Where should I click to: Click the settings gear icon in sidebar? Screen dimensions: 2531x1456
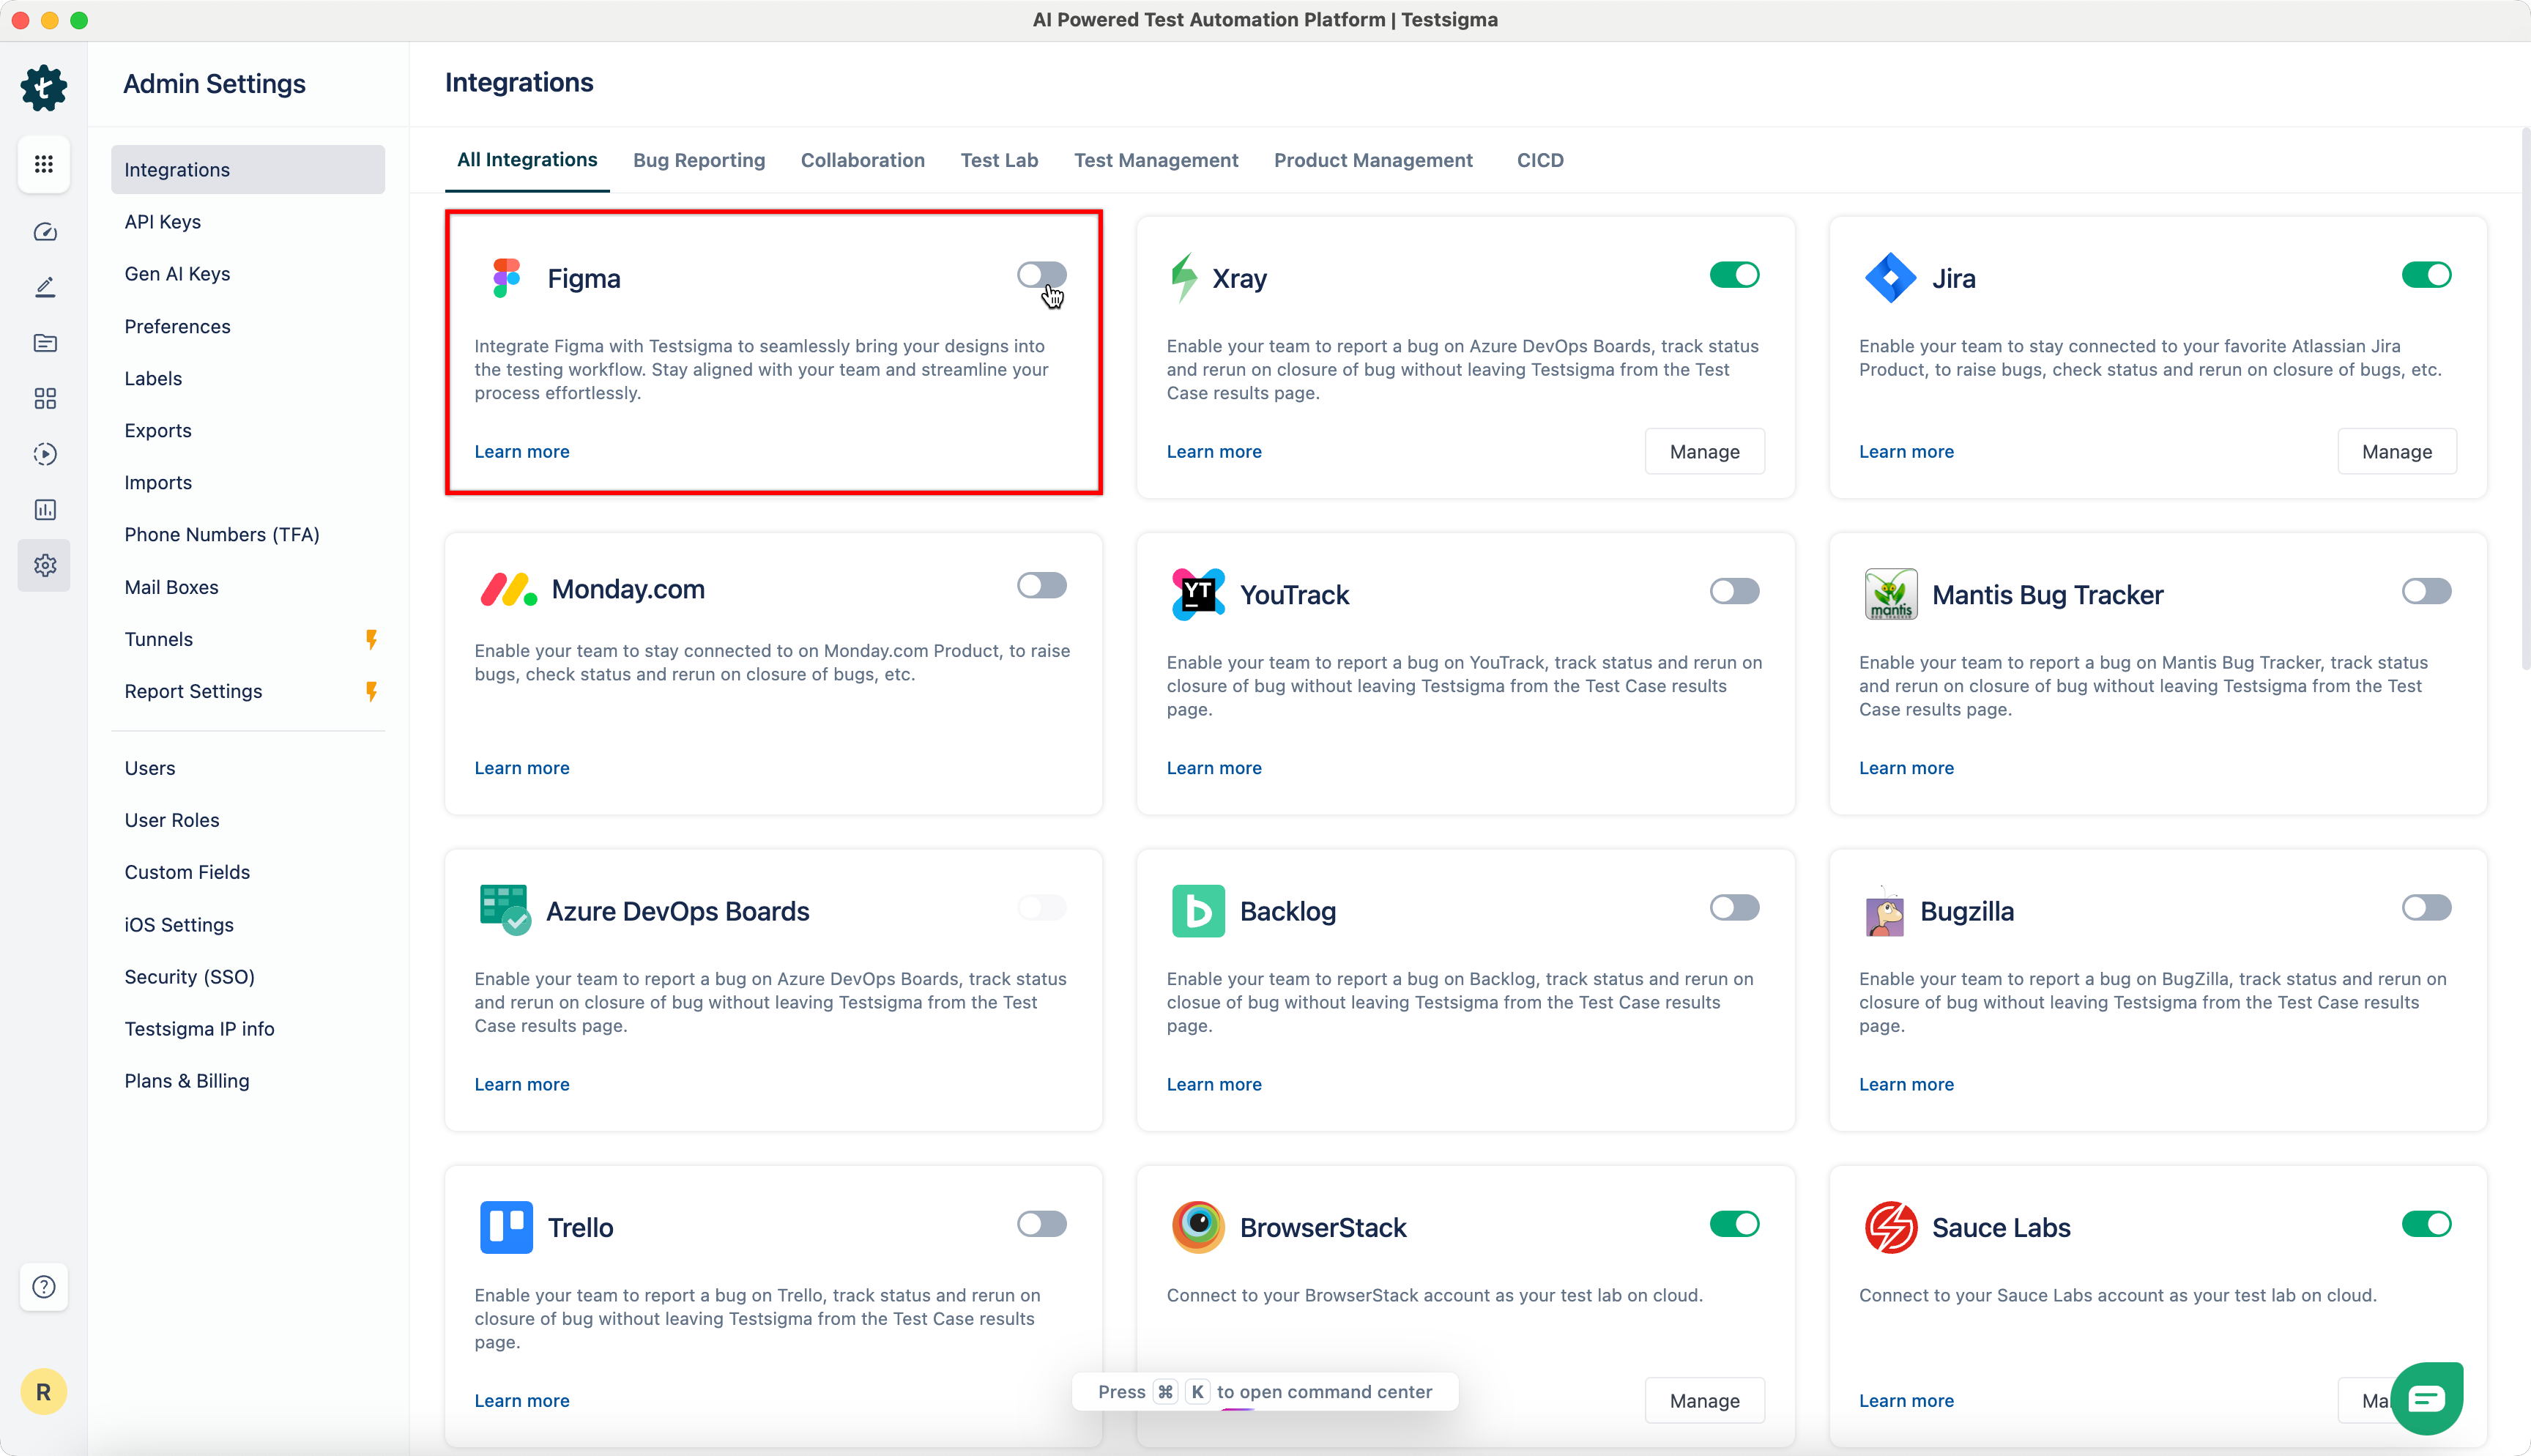pyautogui.click(x=44, y=565)
